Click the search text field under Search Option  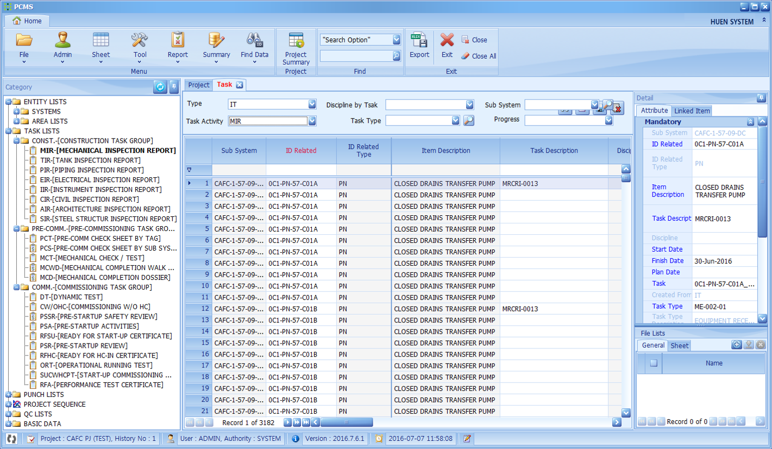pos(356,55)
